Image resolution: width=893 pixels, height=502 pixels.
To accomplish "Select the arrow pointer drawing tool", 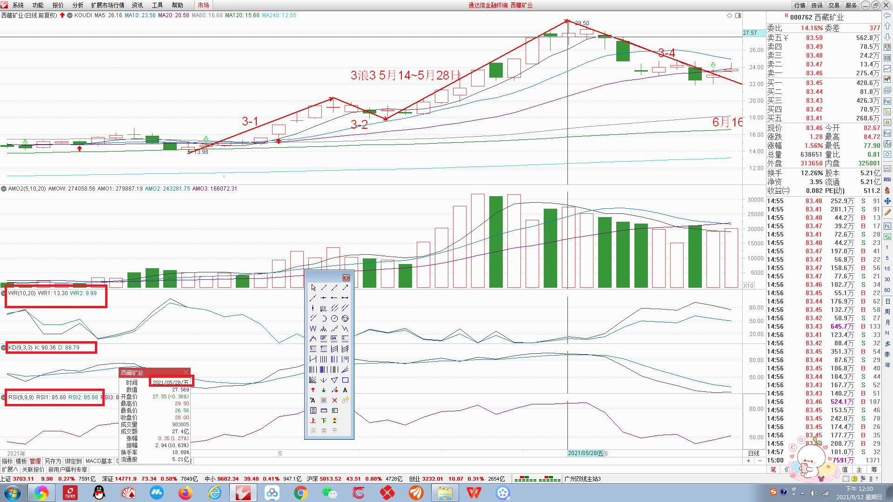I will click(x=313, y=288).
